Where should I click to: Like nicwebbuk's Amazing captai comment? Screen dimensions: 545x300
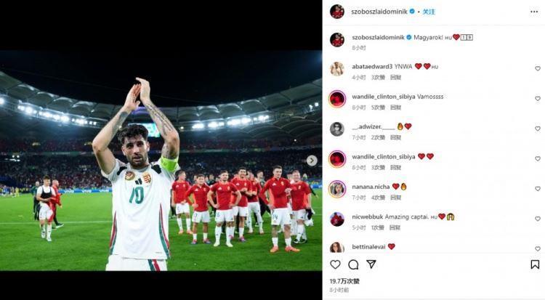(x=538, y=219)
